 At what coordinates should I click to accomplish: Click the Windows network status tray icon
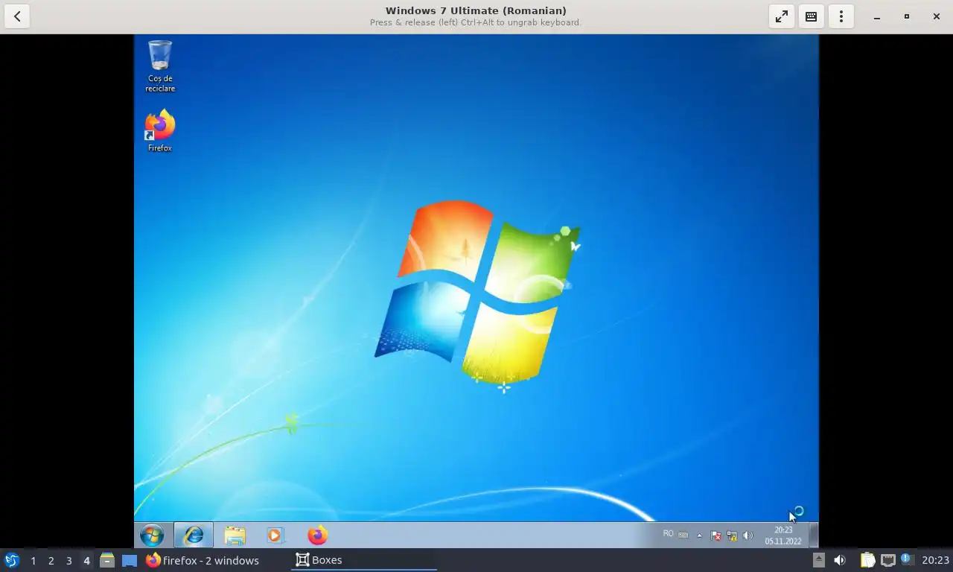click(x=732, y=536)
